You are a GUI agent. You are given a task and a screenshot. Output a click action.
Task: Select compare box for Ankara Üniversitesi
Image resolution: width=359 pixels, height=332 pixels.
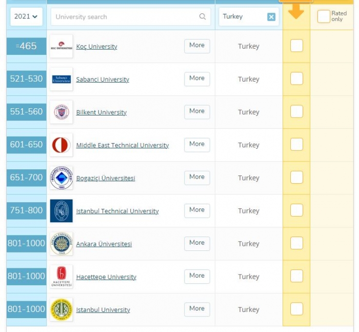[x=296, y=243]
